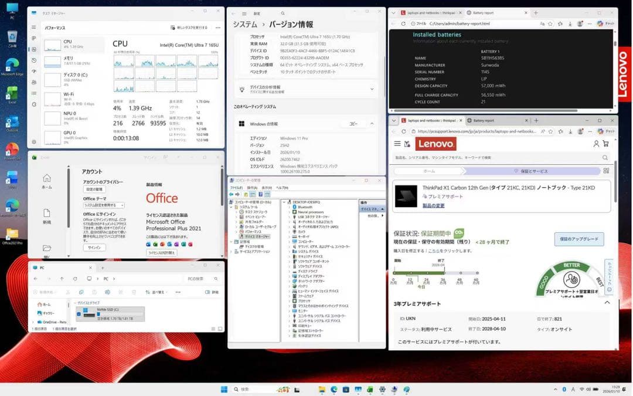
Task: Open the Office テーマ dropdown
Action: 103,206
